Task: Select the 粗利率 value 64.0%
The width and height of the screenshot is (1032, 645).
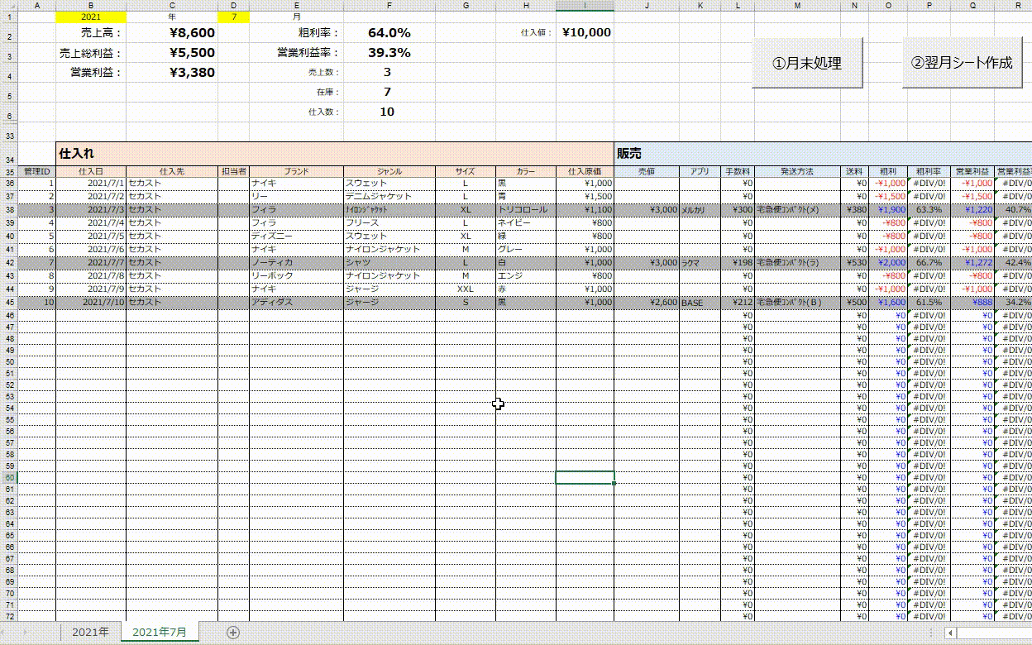Action: [x=389, y=33]
